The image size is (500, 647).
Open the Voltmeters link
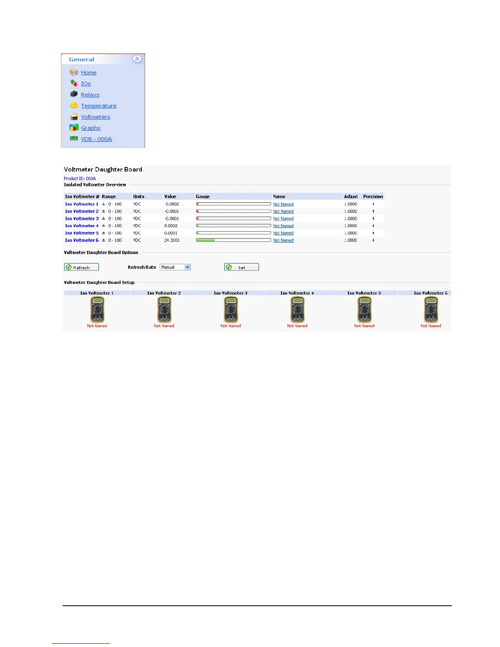point(96,116)
